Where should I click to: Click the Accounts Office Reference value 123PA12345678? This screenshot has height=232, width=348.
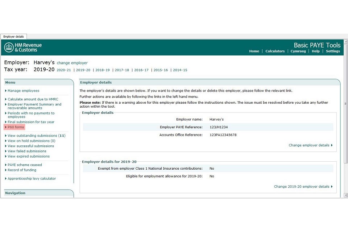223,135
